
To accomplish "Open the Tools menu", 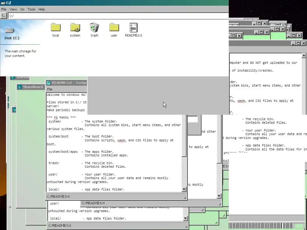I will click(x=31, y=9).
